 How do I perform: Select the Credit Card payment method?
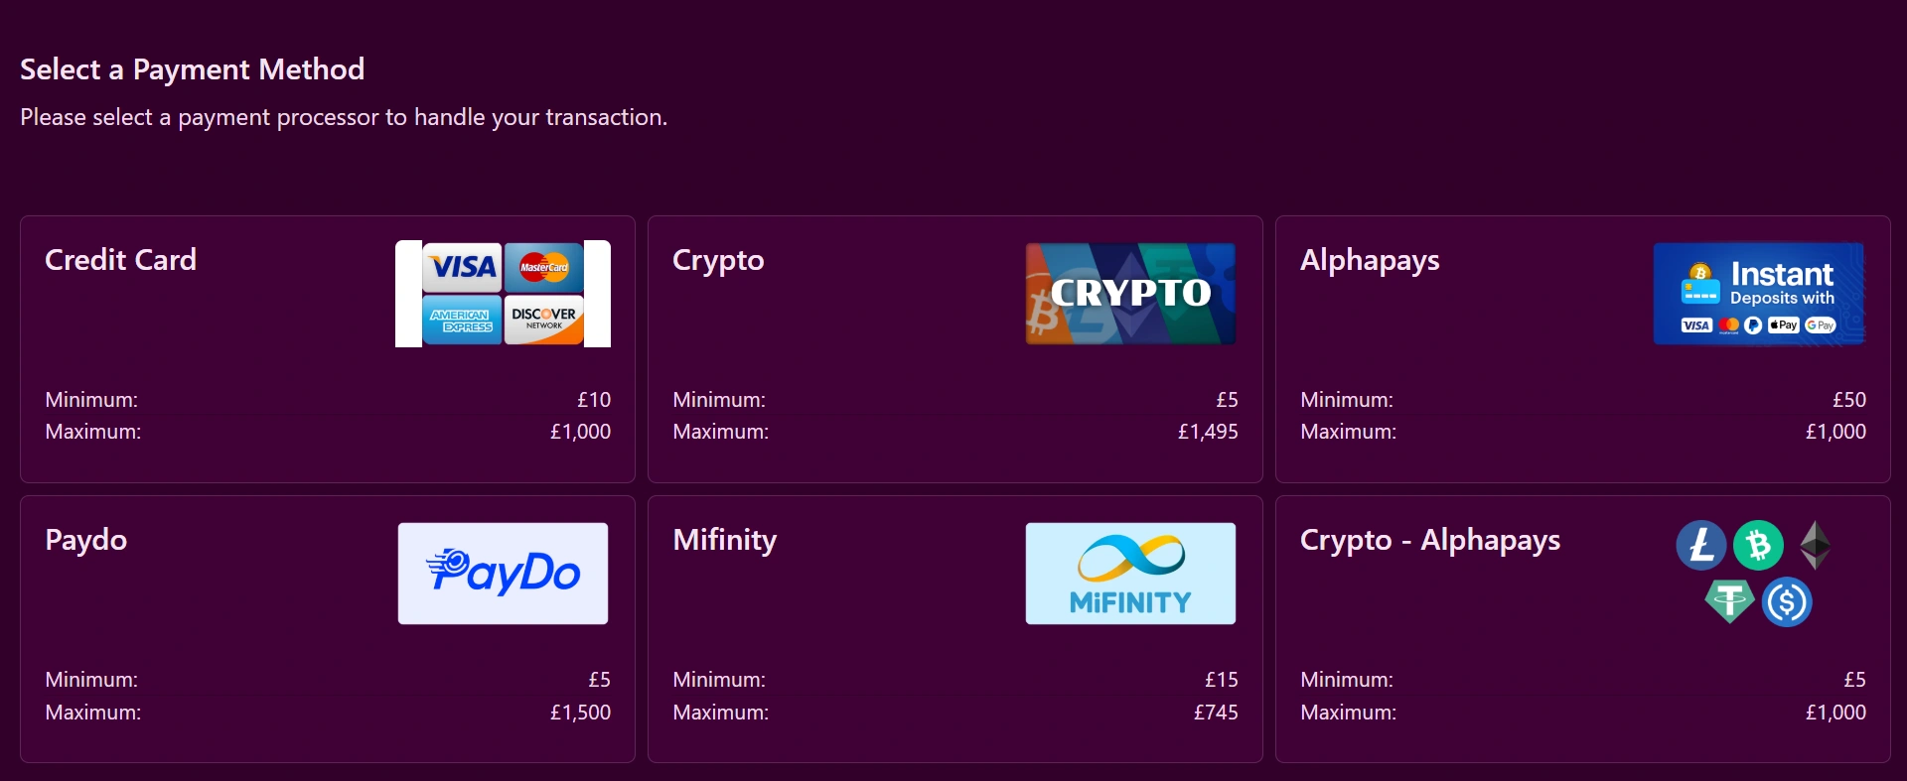(327, 349)
